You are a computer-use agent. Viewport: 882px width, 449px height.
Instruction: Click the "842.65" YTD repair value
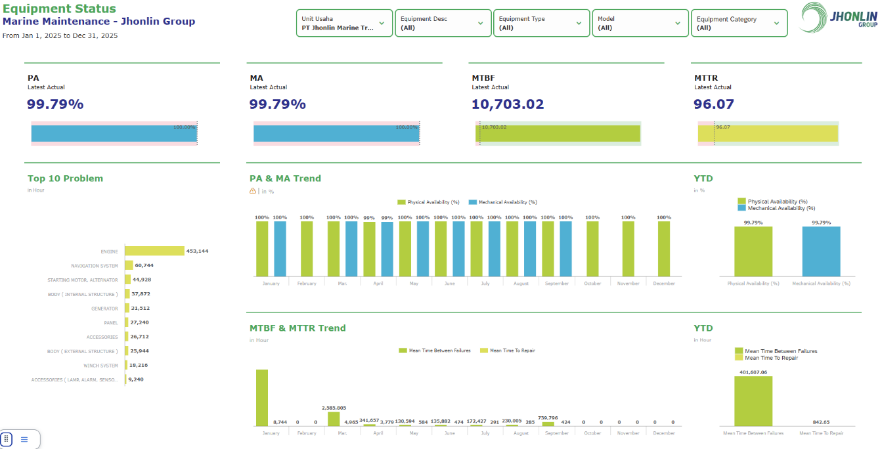(x=821, y=422)
